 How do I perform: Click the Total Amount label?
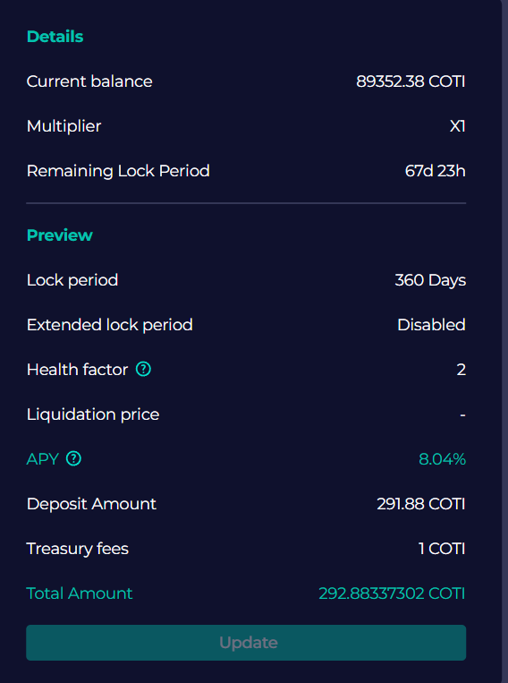80,593
